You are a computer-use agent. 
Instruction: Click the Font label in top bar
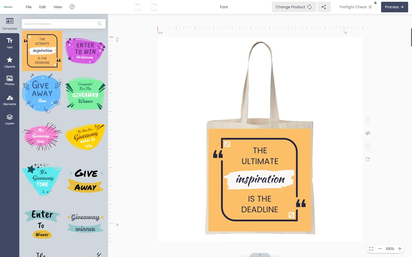click(x=224, y=7)
